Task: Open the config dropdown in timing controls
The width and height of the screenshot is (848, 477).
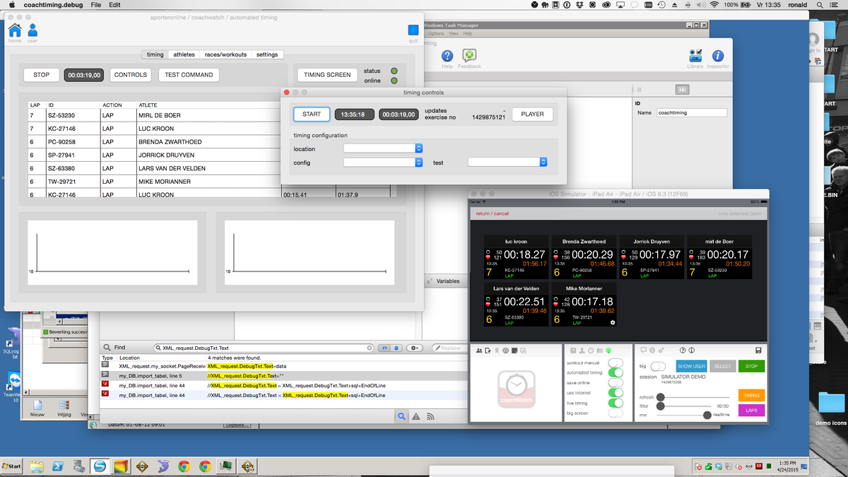Action: pyautogui.click(x=383, y=162)
